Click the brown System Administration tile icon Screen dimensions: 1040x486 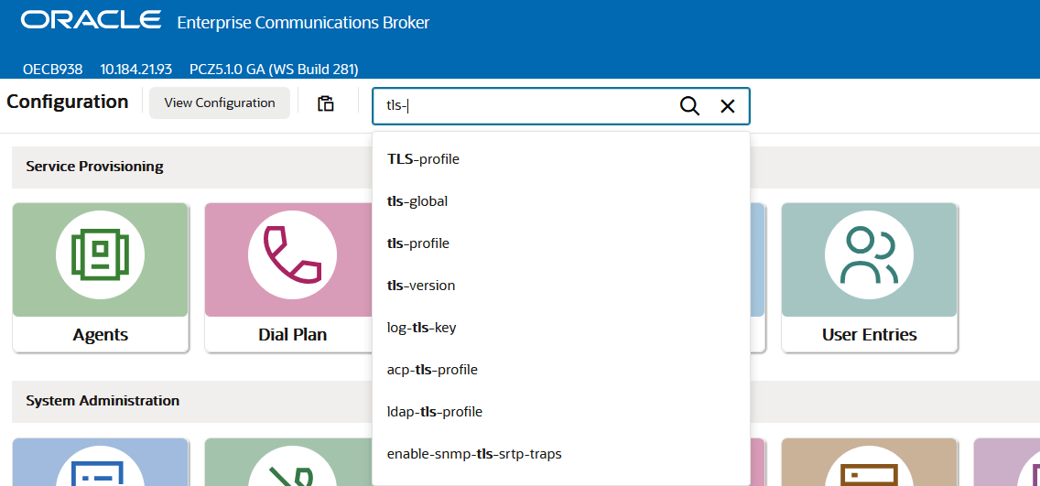(869, 467)
